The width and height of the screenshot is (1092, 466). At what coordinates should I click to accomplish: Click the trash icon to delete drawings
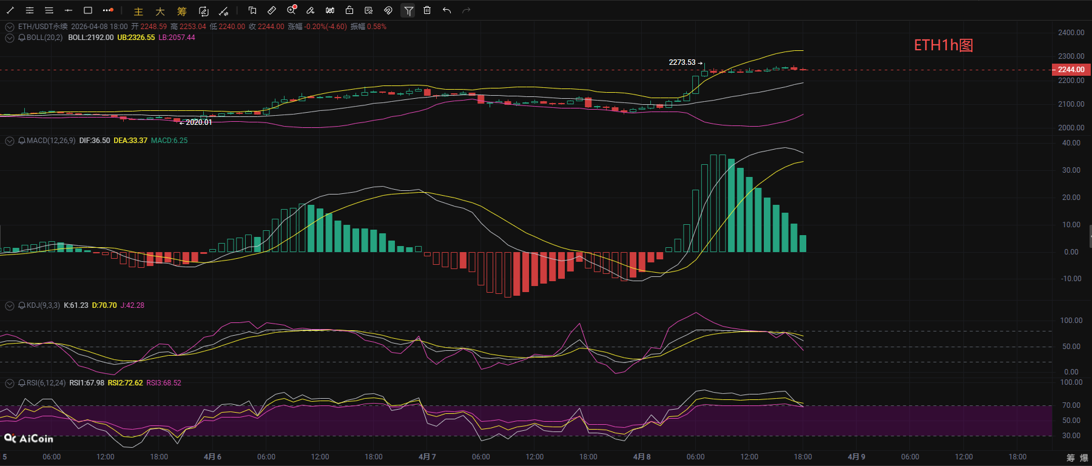(427, 10)
